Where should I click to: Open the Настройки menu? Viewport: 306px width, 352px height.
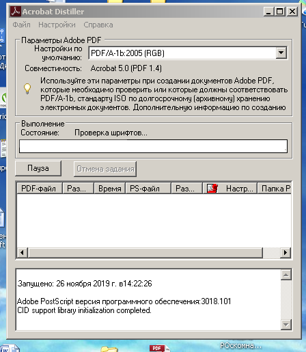coord(57,25)
